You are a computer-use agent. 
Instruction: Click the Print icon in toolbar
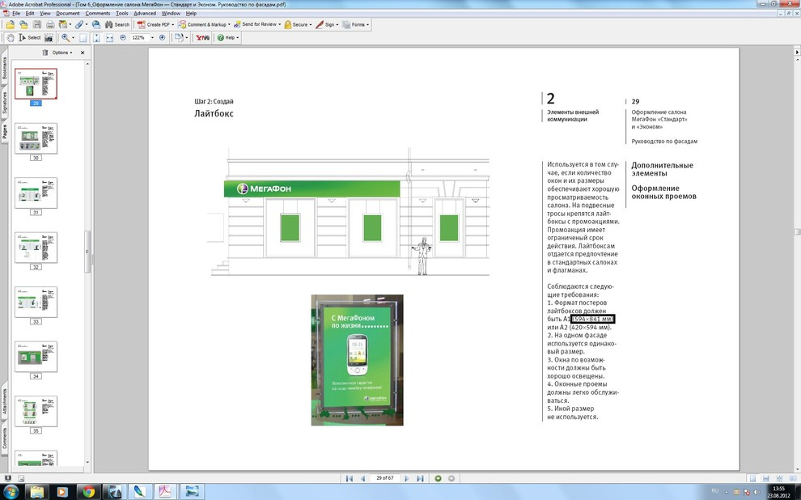[50, 24]
